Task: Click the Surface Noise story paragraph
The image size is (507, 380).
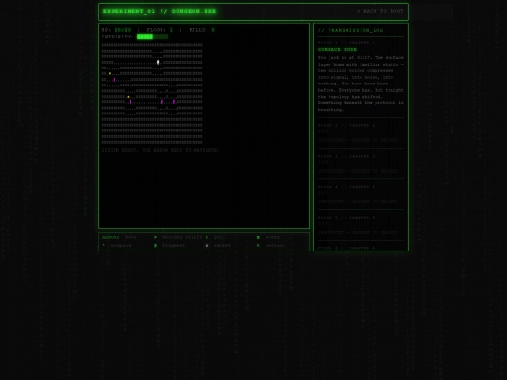Action: pyautogui.click(x=361, y=84)
